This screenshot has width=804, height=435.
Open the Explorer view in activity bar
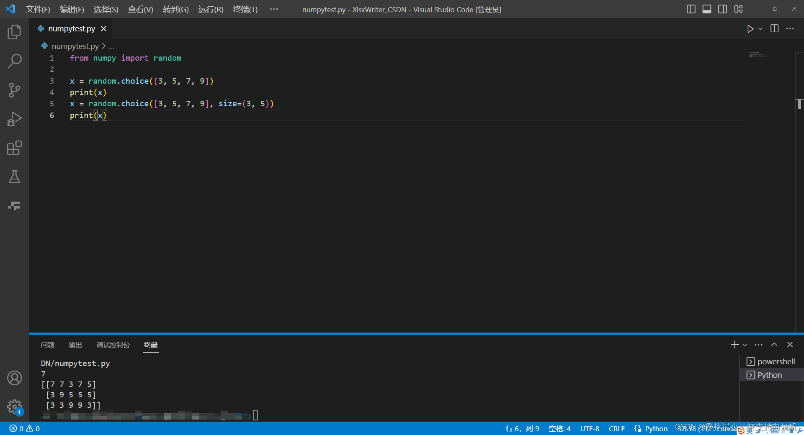coord(14,32)
